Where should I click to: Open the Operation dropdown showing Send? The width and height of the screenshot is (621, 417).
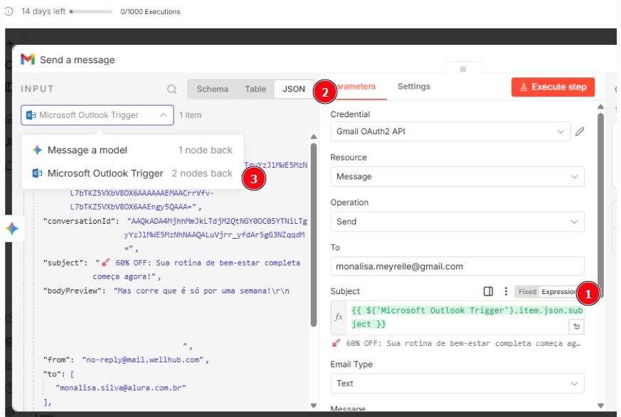[457, 221]
